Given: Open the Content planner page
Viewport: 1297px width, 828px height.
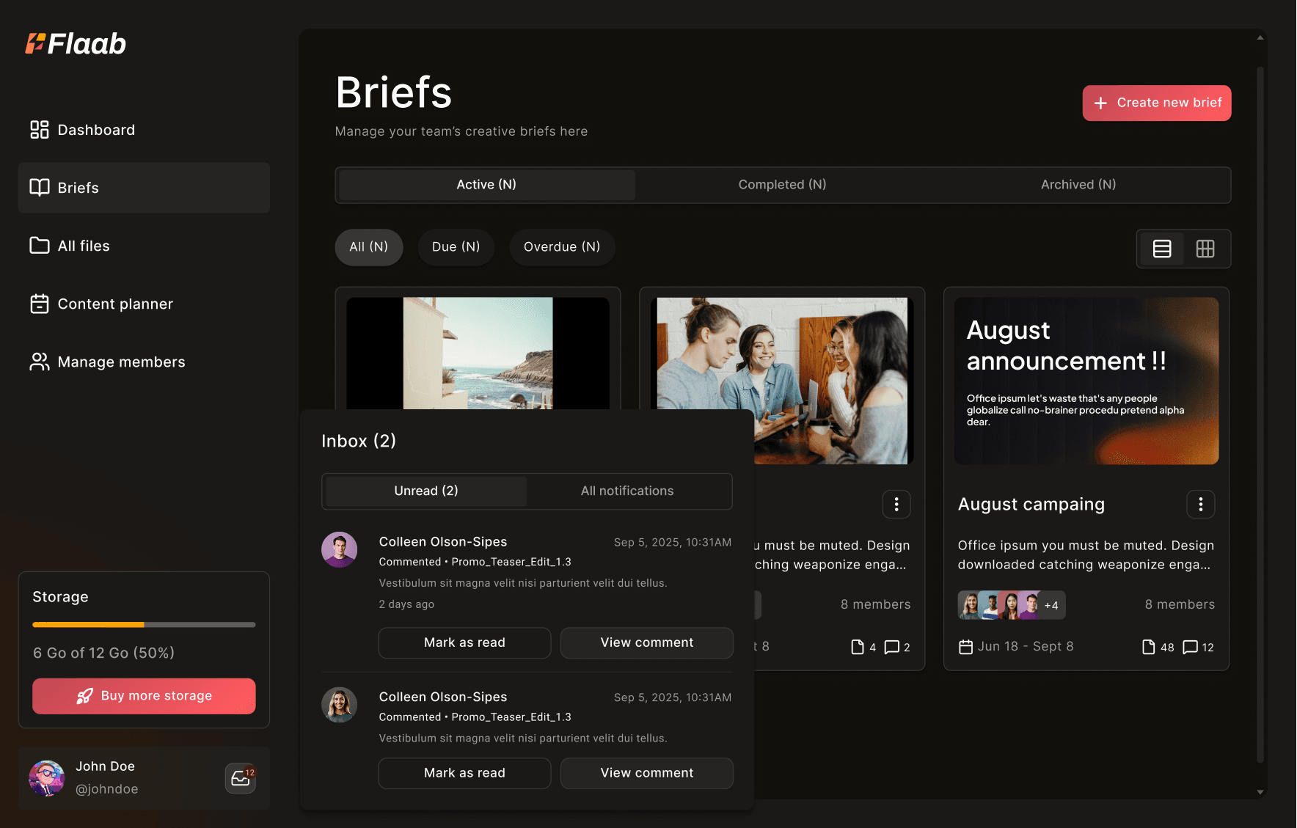Looking at the screenshot, I should (x=144, y=304).
